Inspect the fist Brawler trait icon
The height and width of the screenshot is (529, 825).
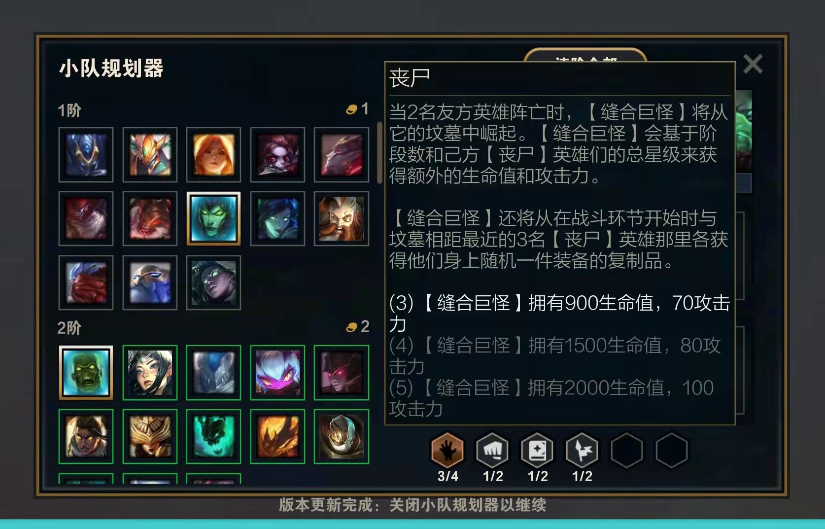492,450
